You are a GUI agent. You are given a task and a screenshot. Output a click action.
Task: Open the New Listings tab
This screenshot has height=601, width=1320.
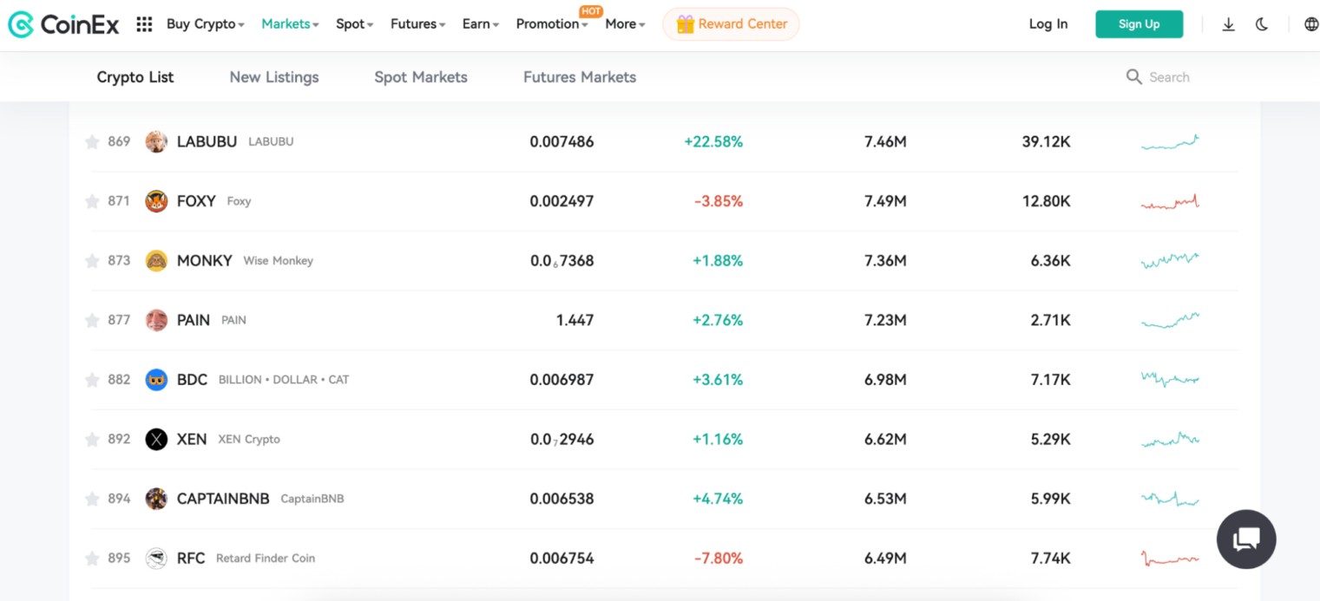pos(273,76)
